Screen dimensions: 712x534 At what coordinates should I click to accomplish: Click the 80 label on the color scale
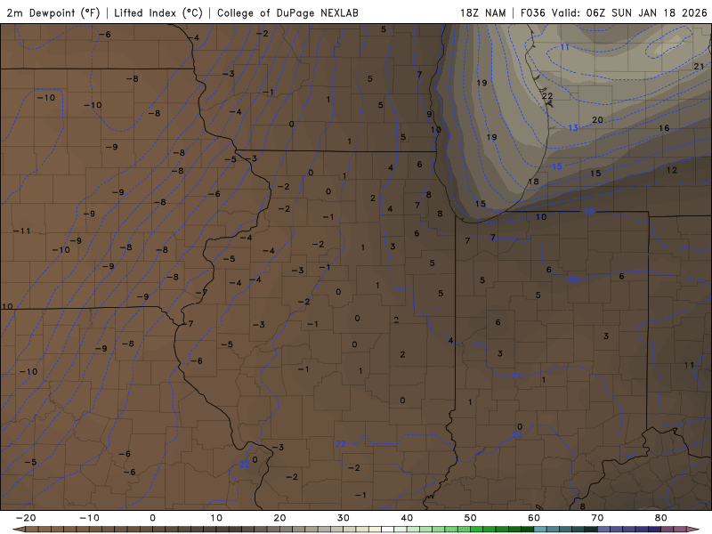pos(661,518)
